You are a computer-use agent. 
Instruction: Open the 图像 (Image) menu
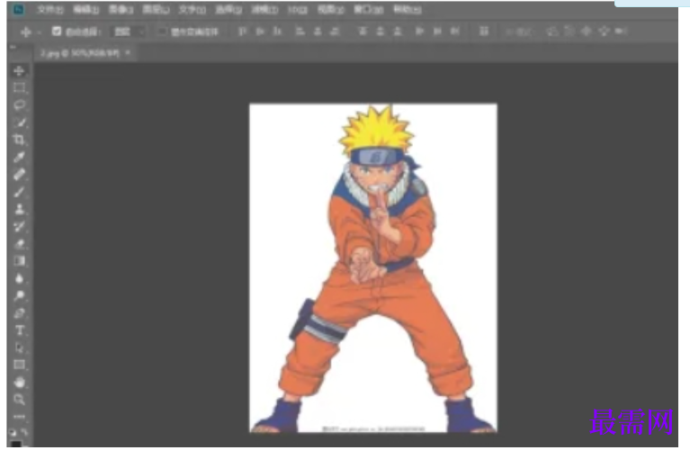[x=121, y=9]
